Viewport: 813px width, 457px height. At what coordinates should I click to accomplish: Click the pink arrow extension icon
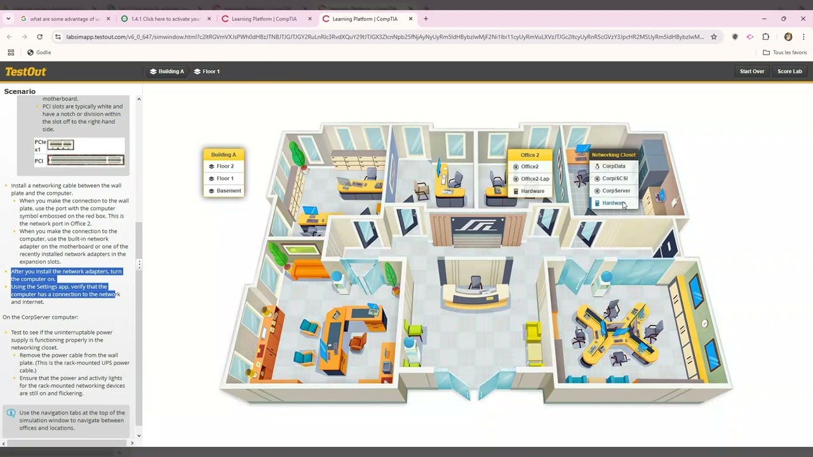[x=750, y=37]
